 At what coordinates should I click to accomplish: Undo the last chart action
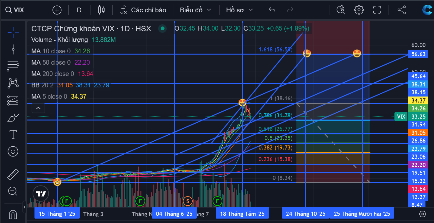272,10
